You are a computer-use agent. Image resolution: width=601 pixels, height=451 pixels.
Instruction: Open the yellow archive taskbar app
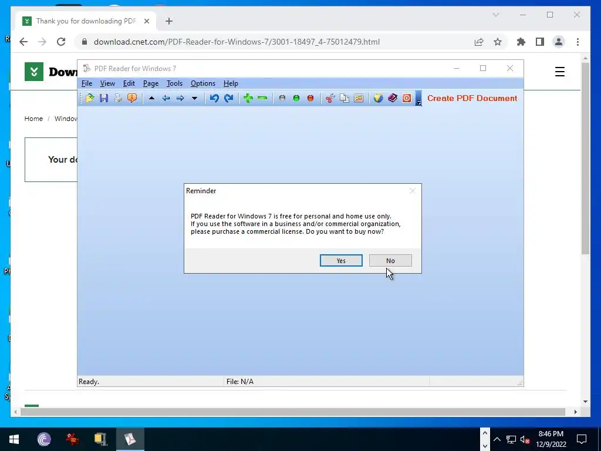100,439
